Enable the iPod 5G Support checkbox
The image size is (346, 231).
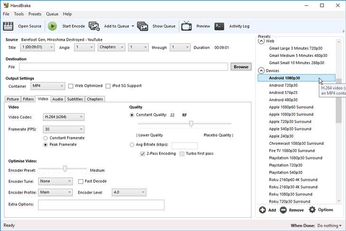(108, 86)
